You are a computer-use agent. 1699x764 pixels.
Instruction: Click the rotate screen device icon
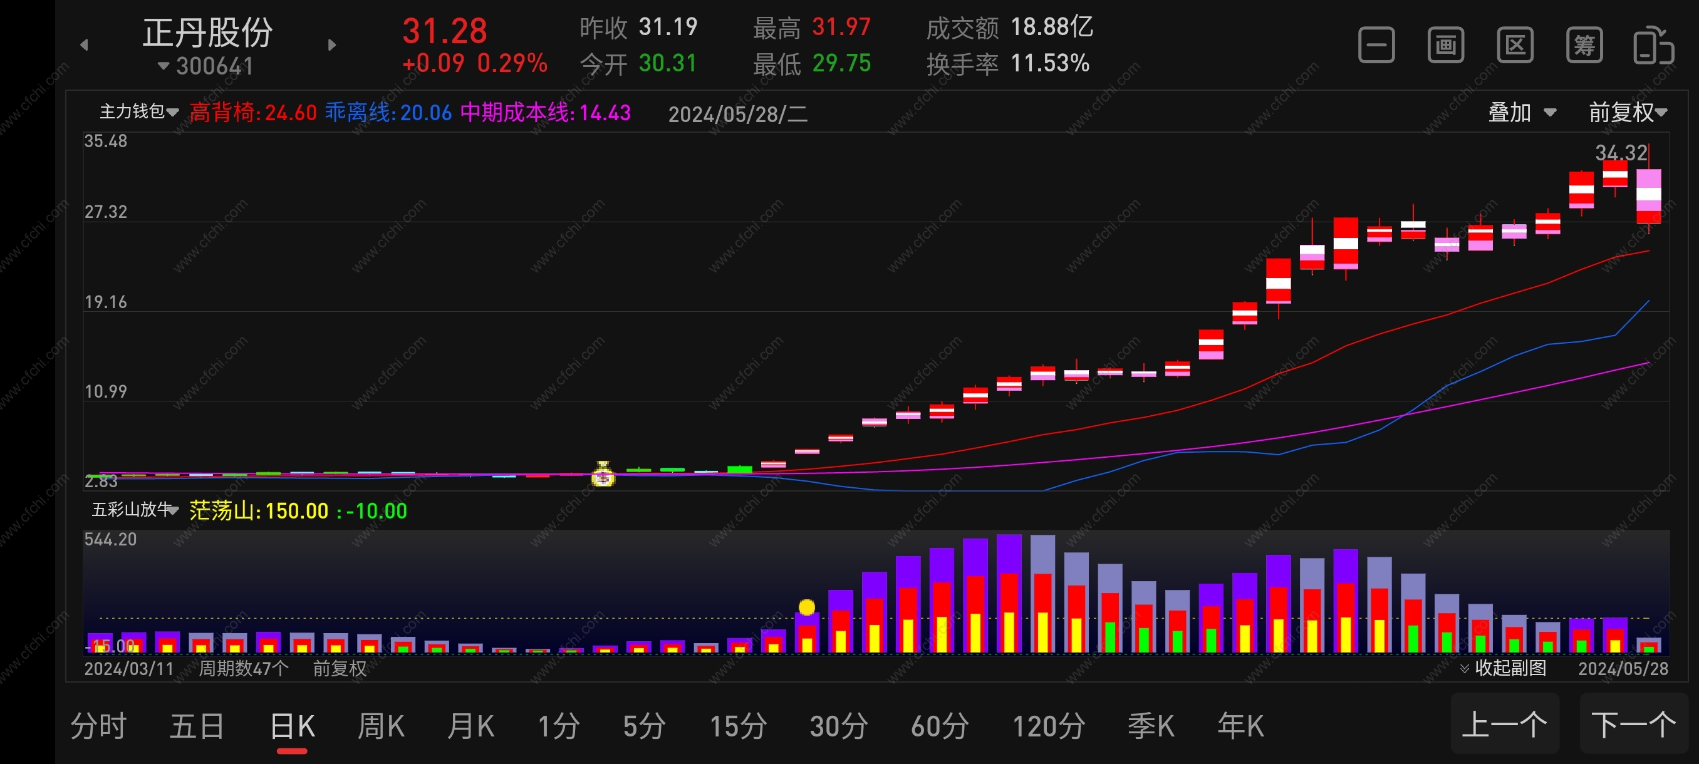pyautogui.click(x=1652, y=46)
